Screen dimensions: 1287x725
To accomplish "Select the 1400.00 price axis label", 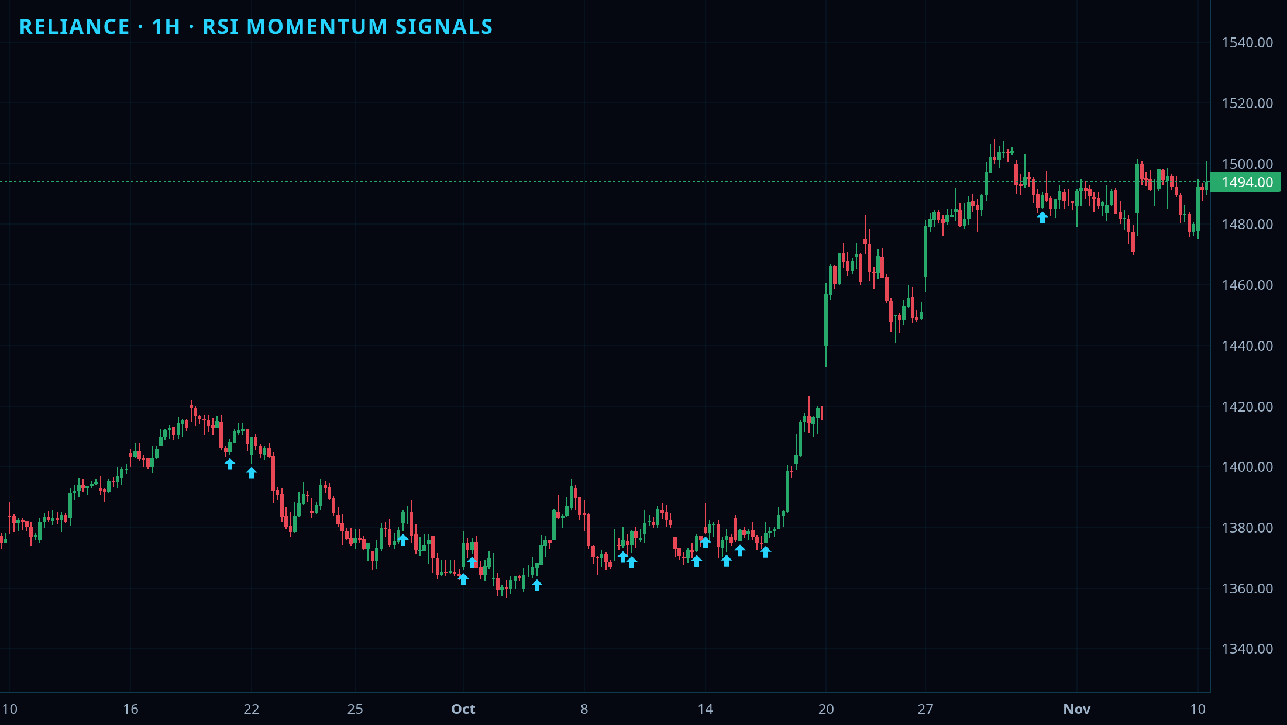I will click(x=1247, y=467).
